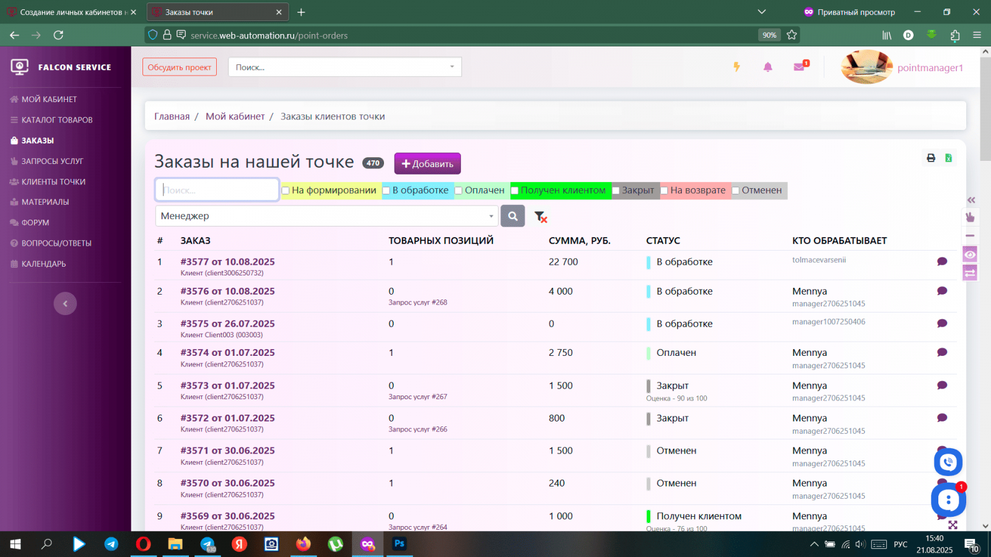991x557 pixels.
Task: Click the purple 'Добавить' button
Action: point(427,163)
